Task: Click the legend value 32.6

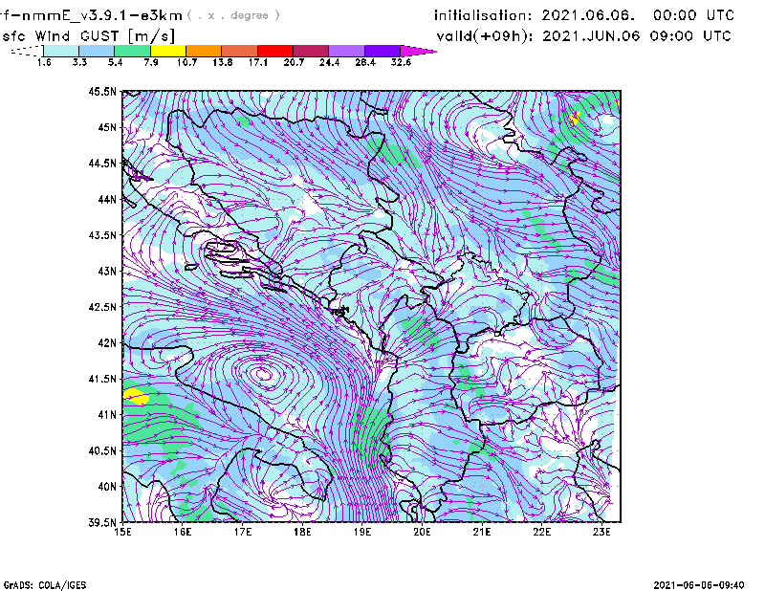Action: [x=401, y=62]
